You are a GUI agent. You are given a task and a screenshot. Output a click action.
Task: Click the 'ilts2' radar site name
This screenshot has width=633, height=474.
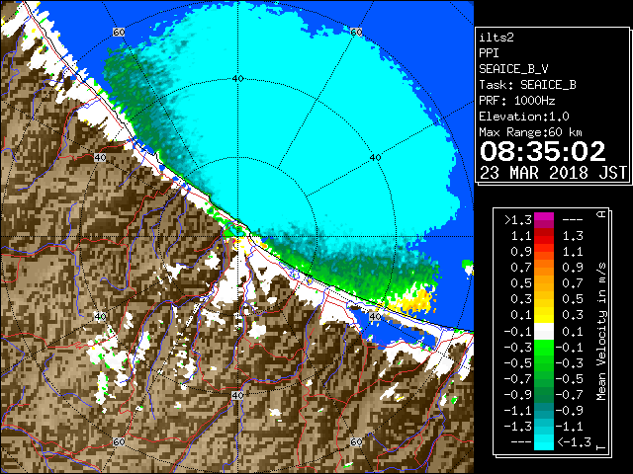tap(497, 38)
